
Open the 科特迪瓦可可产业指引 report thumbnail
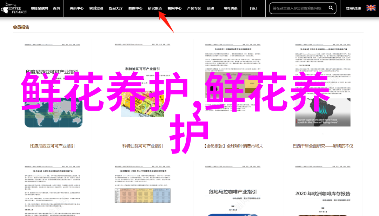coord(142,90)
